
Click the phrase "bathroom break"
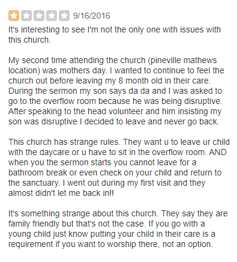38,172
